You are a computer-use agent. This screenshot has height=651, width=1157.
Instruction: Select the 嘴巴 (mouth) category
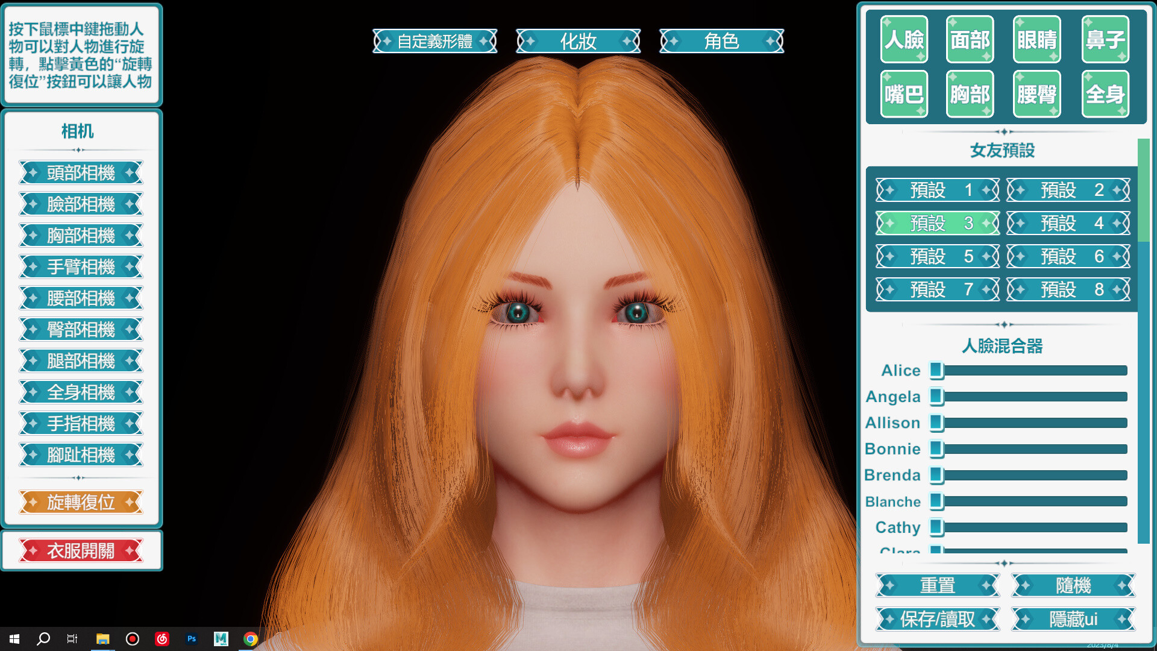[903, 93]
